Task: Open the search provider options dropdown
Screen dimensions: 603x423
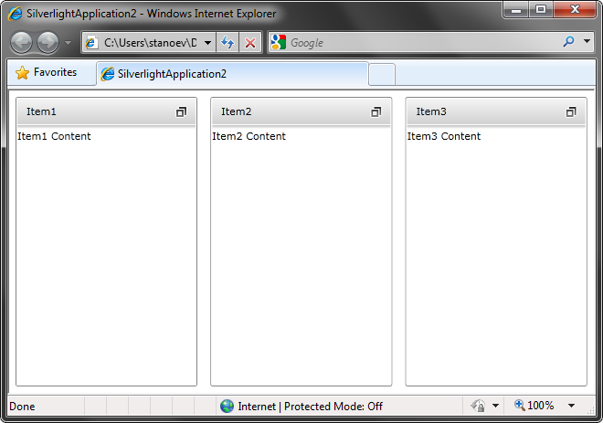Action: pyautogui.click(x=587, y=41)
